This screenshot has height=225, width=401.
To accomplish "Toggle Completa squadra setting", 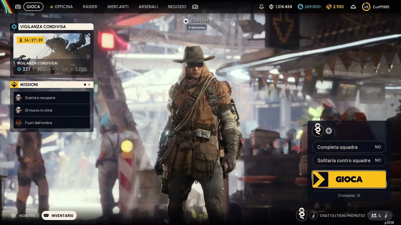I will tap(349, 147).
